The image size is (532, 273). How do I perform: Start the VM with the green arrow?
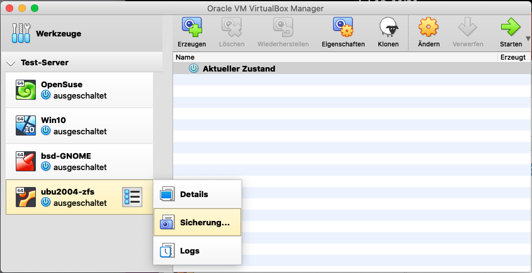(510, 28)
